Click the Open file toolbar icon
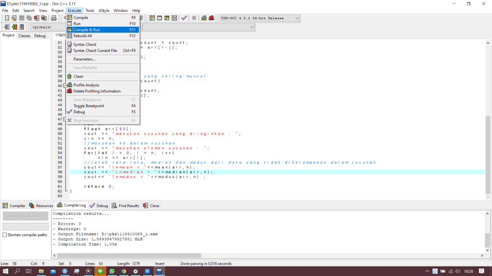The height and width of the screenshot is (276, 492). (x=14, y=18)
